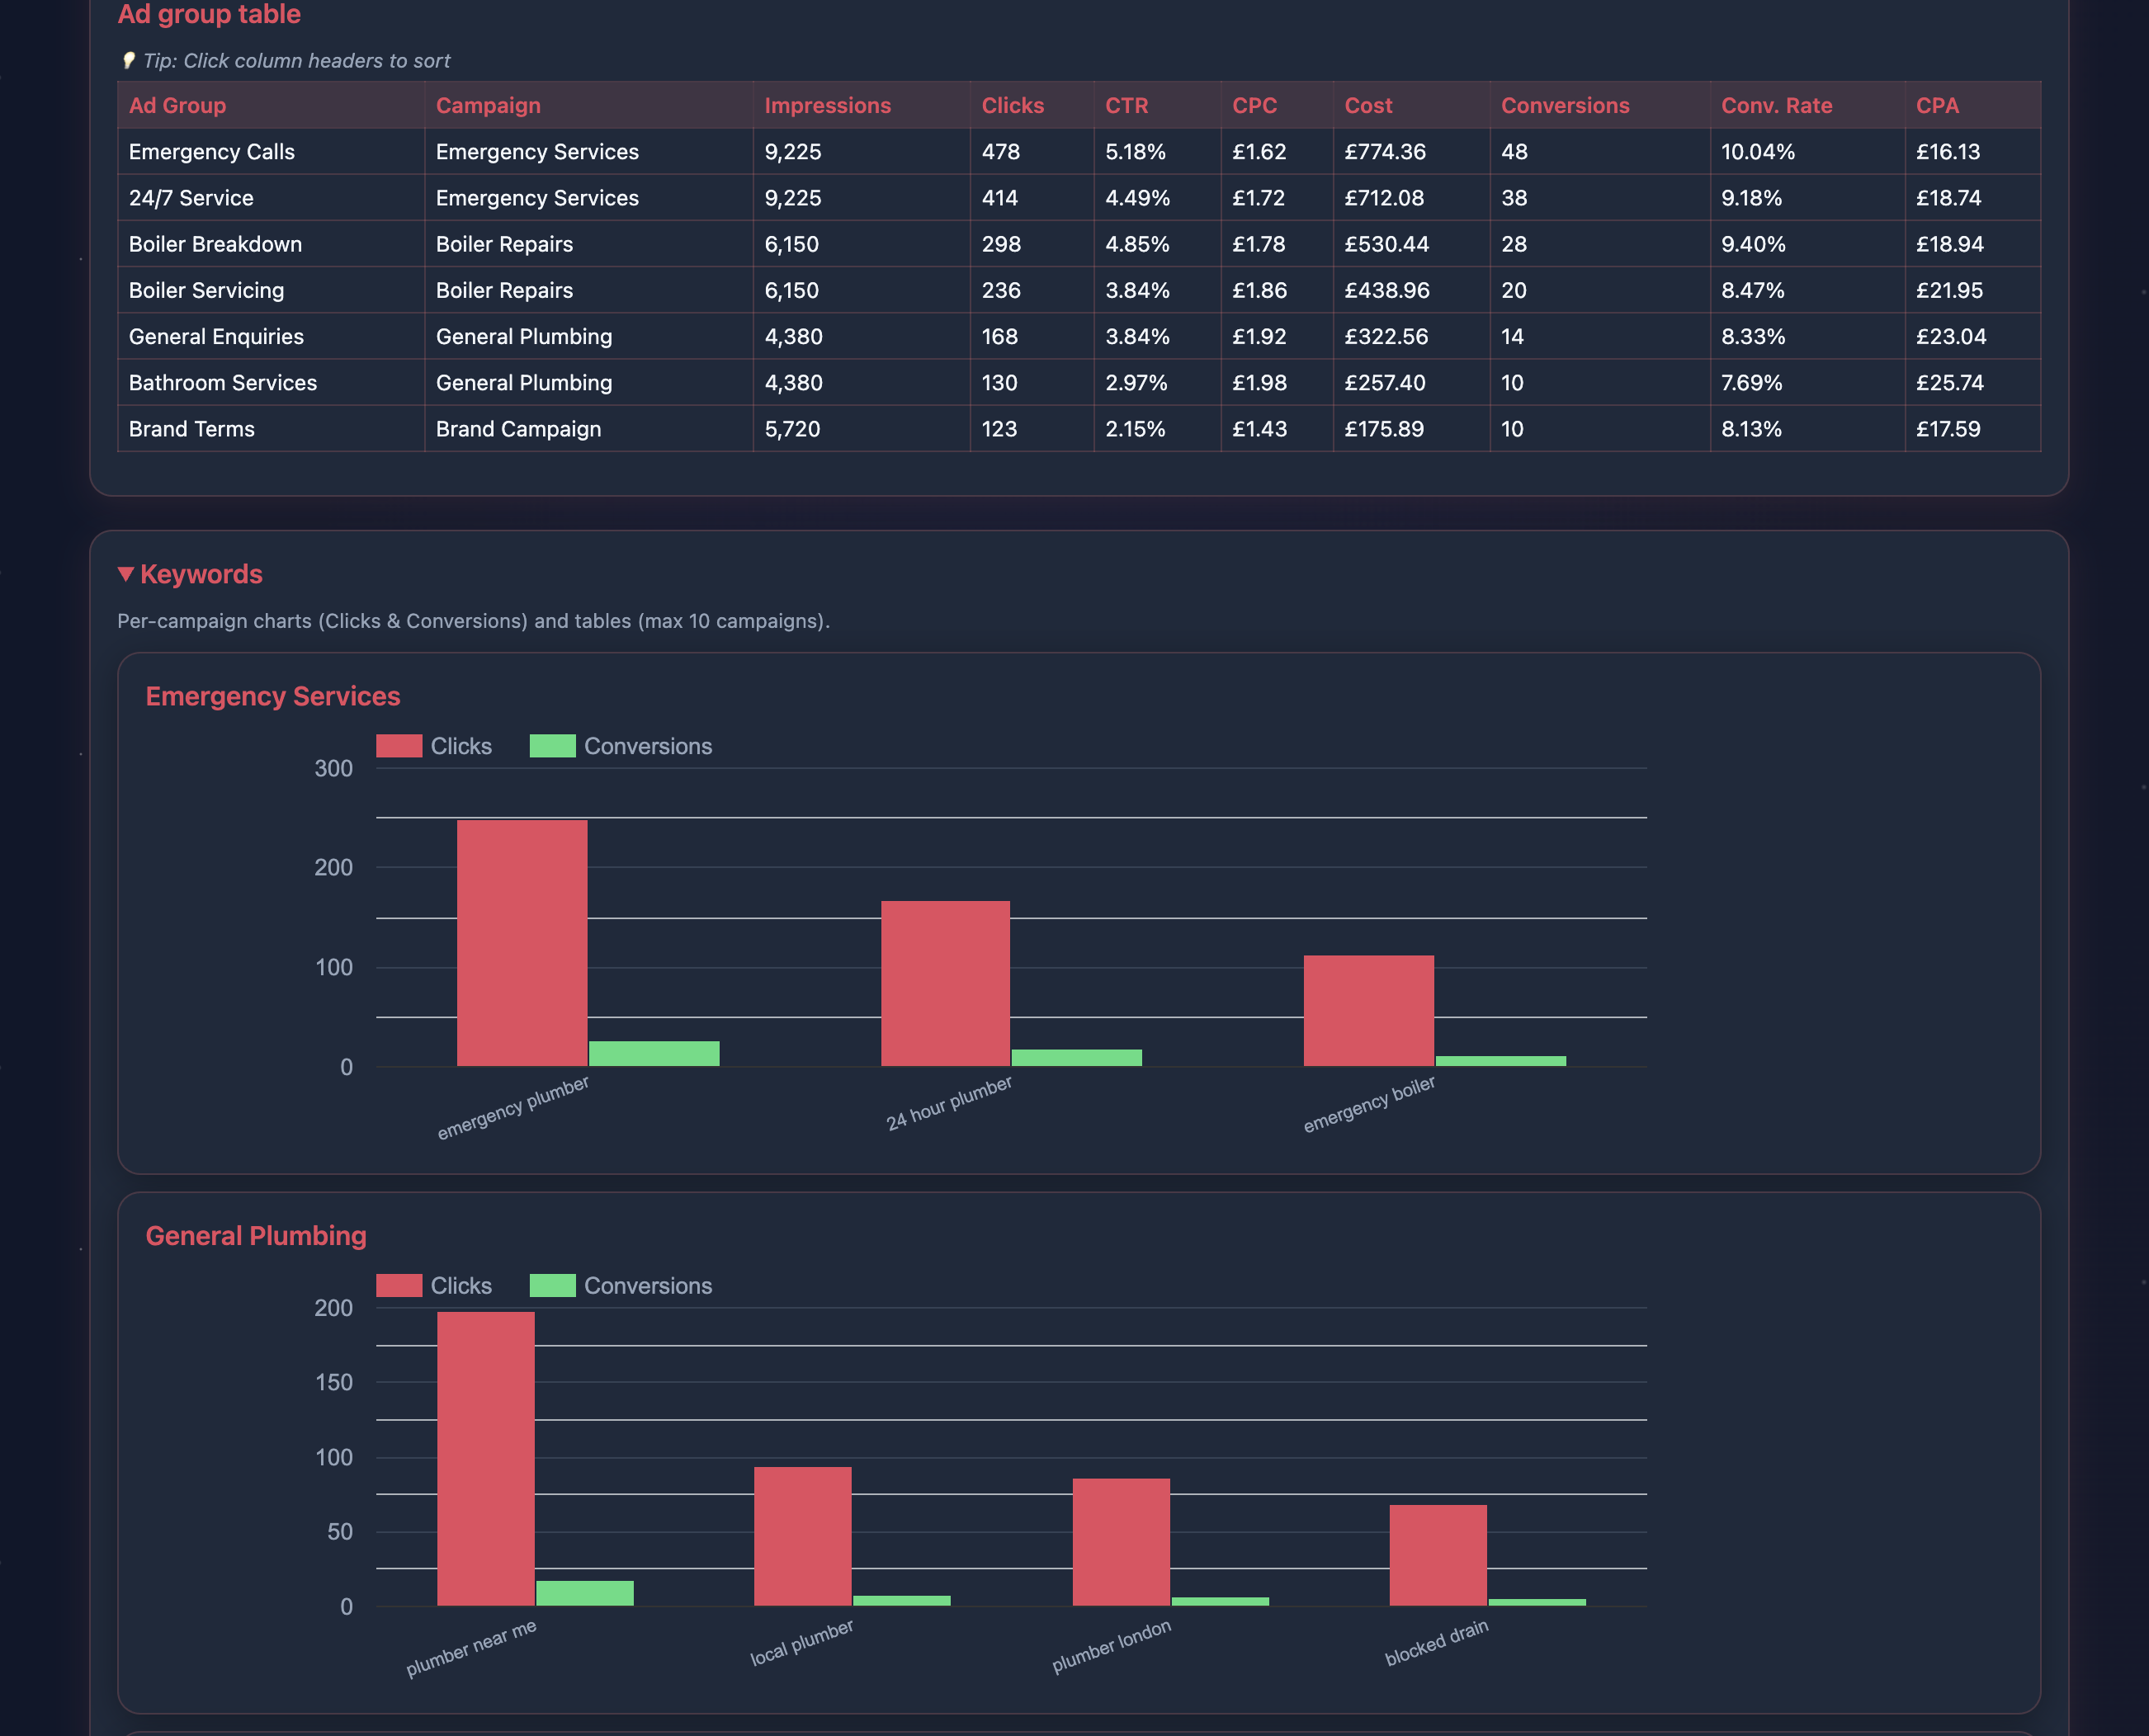Screen dimensions: 2149x1736
Task: Click the 24 hour plumber bar
Action: [x=944, y=985]
